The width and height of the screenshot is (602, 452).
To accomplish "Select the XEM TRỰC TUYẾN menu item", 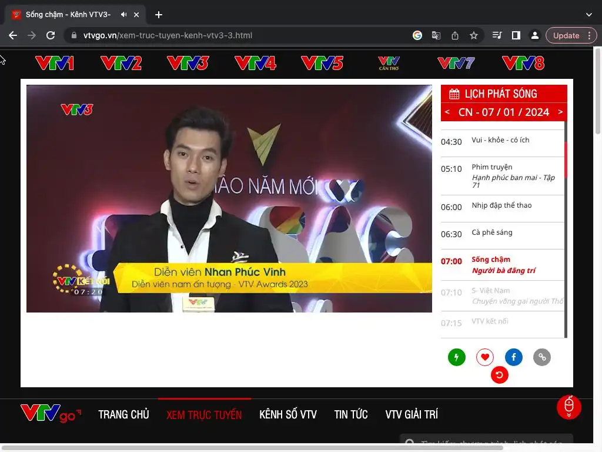I will (204, 414).
